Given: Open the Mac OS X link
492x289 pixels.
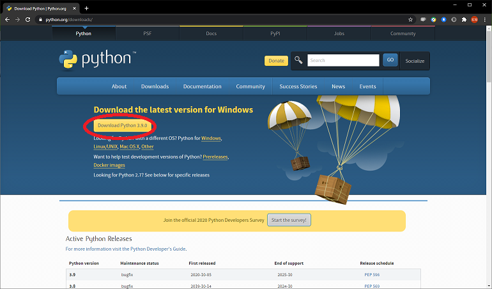Looking at the screenshot, I should point(129,146).
